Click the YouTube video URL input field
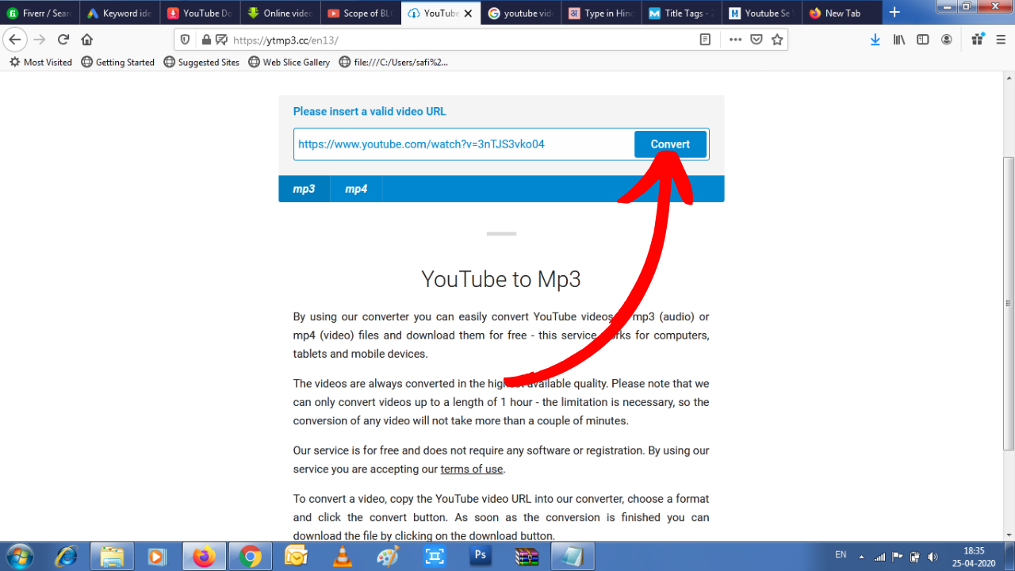The height and width of the screenshot is (571, 1015). [x=464, y=144]
